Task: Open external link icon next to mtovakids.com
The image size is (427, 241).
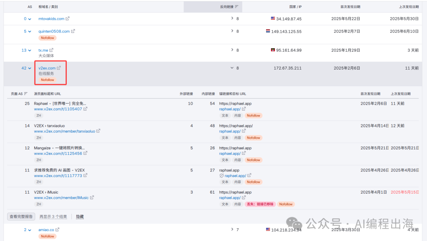Action: coord(68,19)
